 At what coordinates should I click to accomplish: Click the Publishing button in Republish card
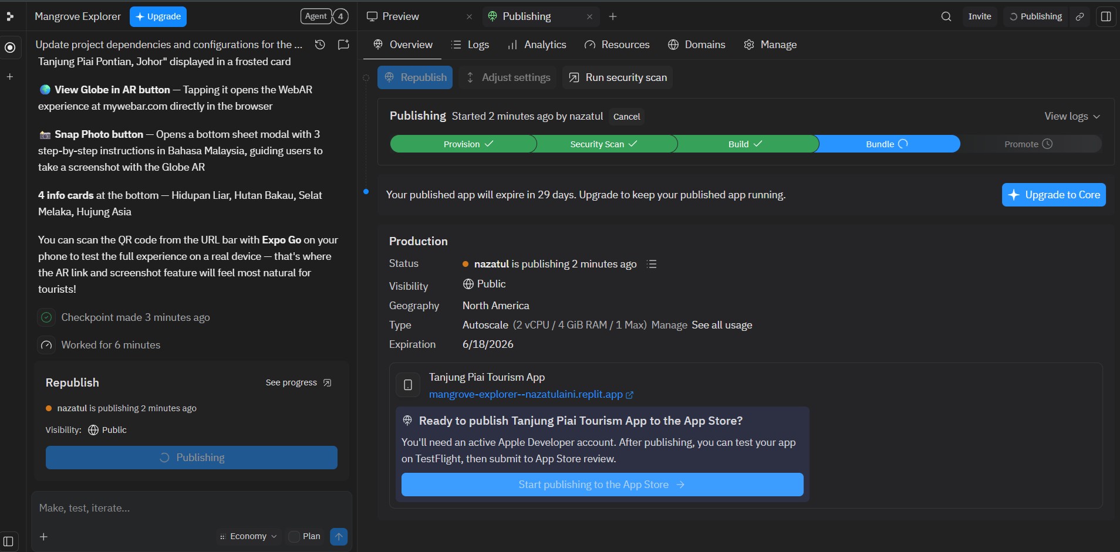point(191,458)
